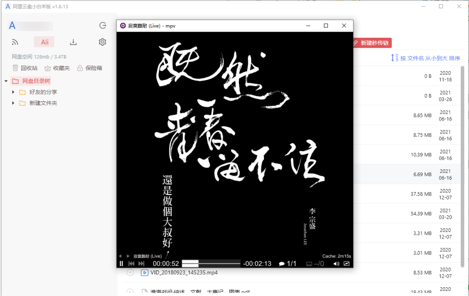Open the 保险箱 safe box
469x296 pixels.
click(x=90, y=68)
